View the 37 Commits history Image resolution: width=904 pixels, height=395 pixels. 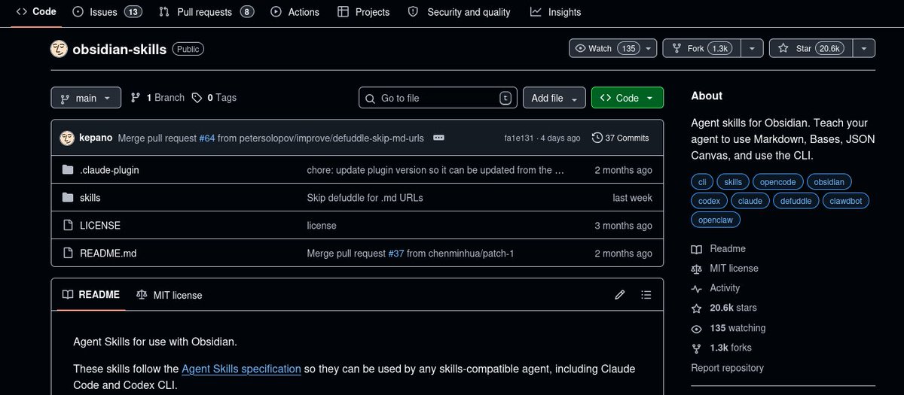(x=621, y=138)
